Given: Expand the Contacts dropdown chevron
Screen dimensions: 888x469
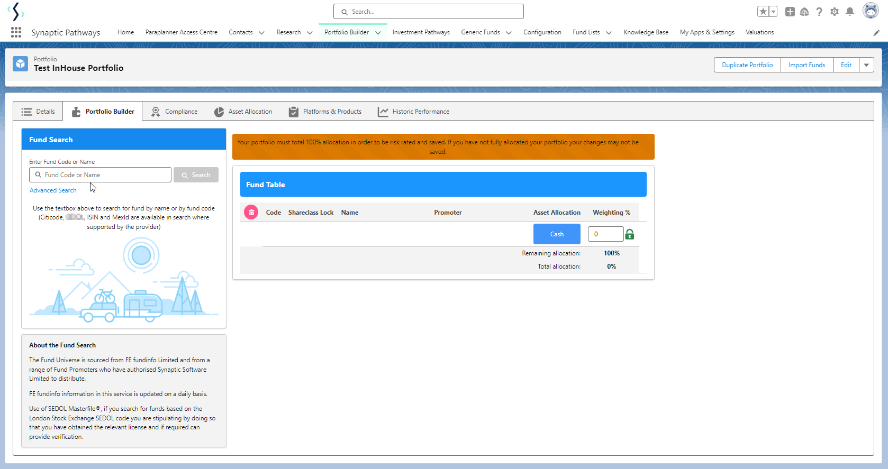Looking at the screenshot, I should click(x=261, y=33).
